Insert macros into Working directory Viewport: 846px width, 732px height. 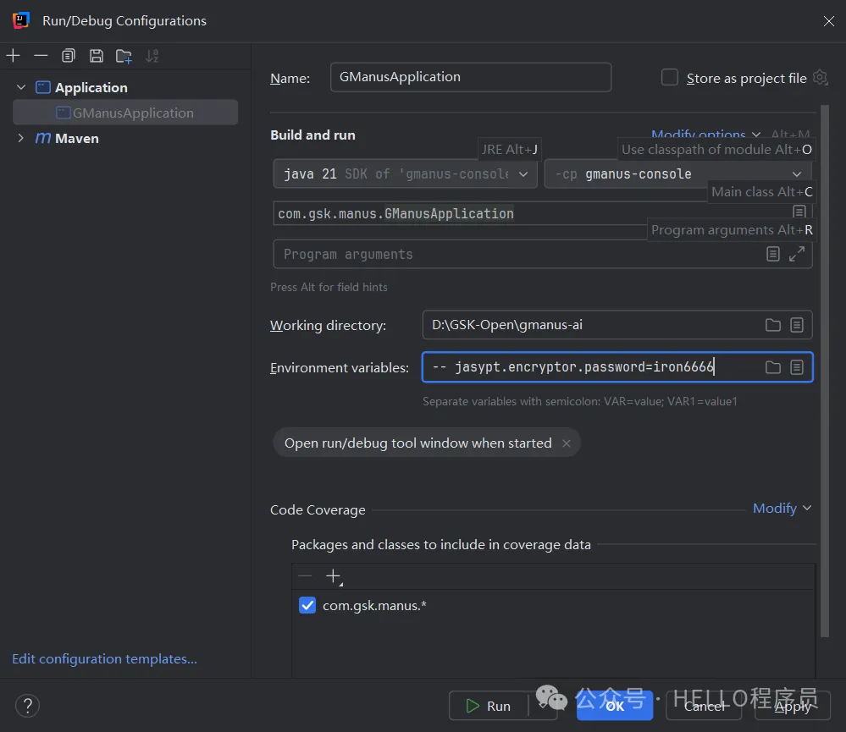[797, 325]
